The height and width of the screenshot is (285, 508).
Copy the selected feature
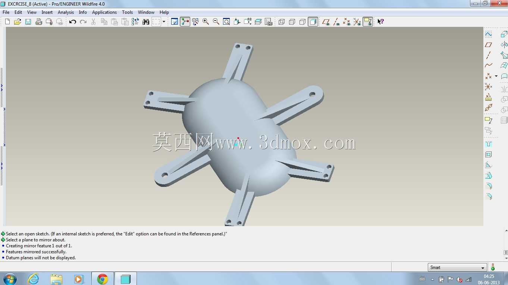pyautogui.click(x=104, y=22)
